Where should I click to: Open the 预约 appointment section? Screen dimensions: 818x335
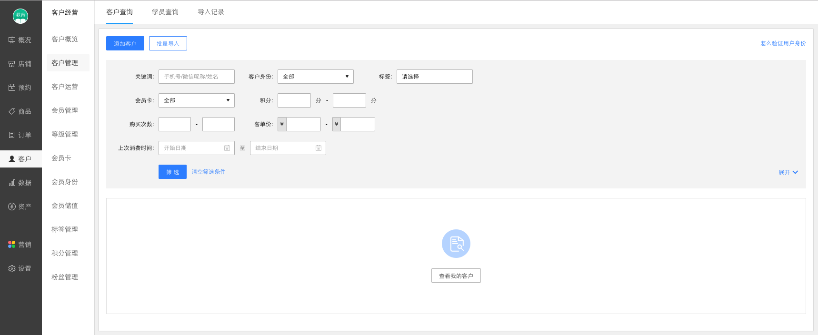pos(20,88)
